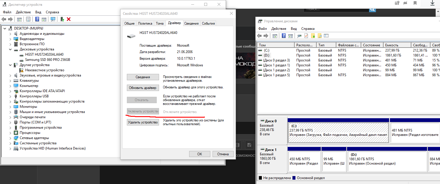Switch to the Сведения tab
Image resolution: width=440 pixels, height=184 pixels.
click(191, 23)
